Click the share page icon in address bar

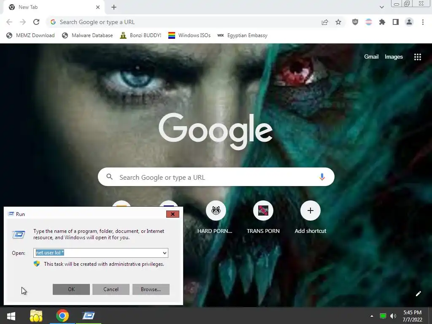[x=325, y=22]
